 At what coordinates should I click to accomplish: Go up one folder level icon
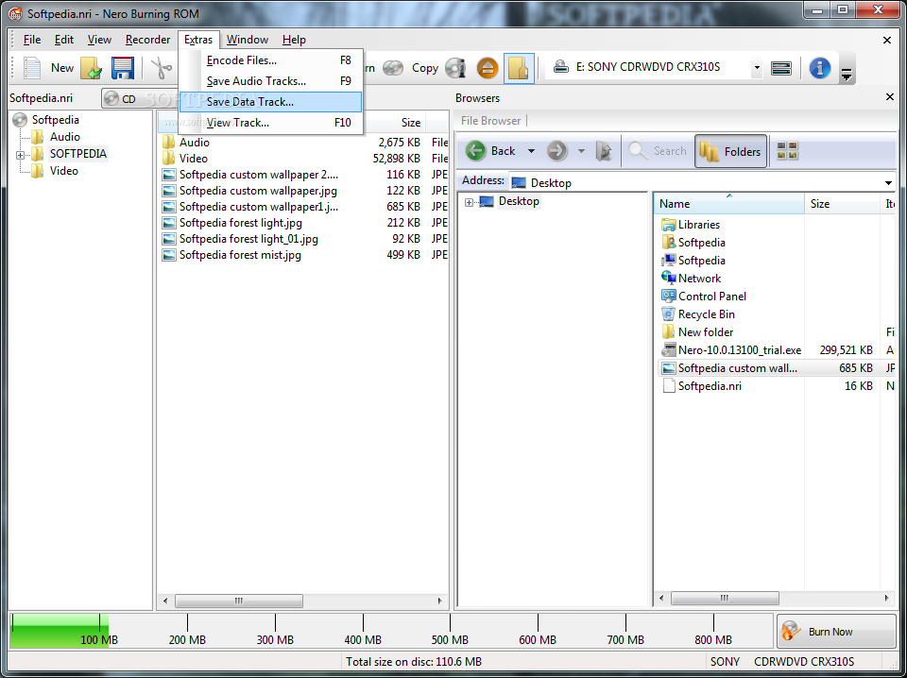pos(604,151)
